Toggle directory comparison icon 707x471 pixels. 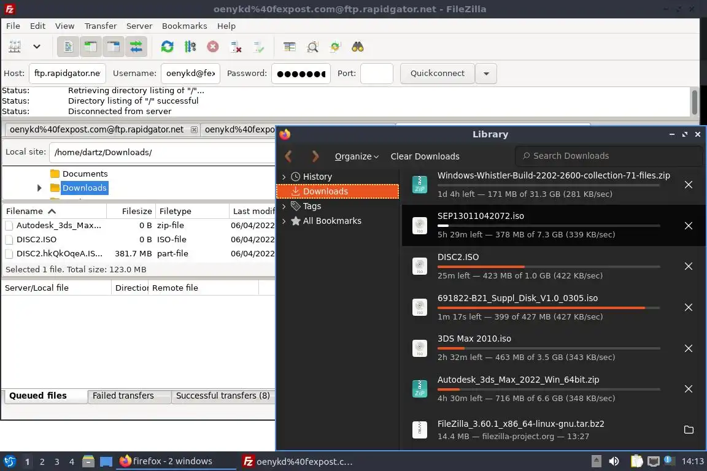(312, 47)
